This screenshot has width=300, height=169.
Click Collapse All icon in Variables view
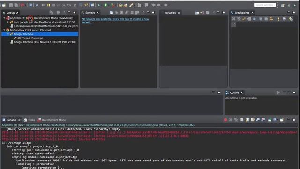(208, 13)
